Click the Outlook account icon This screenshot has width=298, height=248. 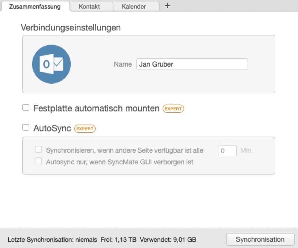click(x=51, y=64)
